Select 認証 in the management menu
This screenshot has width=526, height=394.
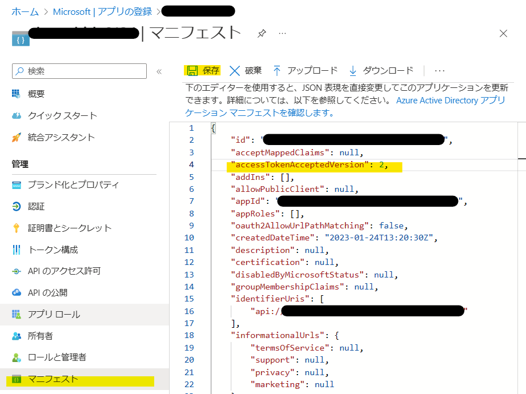coord(36,206)
